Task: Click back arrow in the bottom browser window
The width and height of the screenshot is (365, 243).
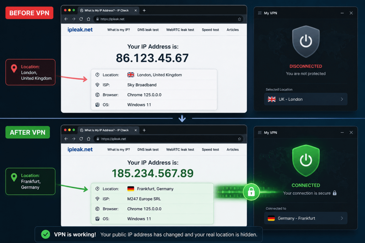Action: pyautogui.click(x=66, y=139)
